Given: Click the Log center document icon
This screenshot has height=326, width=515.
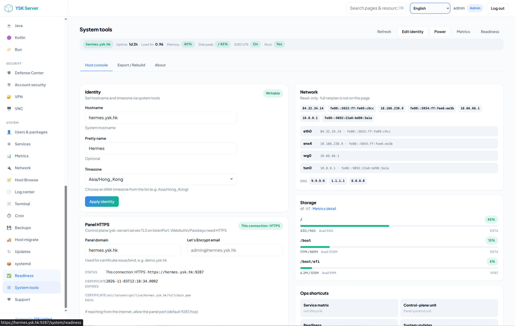Looking at the screenshot, I should pos(9,192).
